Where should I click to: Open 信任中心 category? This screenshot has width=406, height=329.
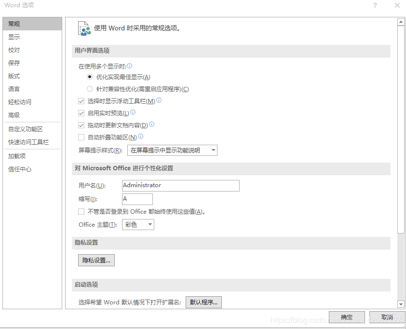pos(32,169)
